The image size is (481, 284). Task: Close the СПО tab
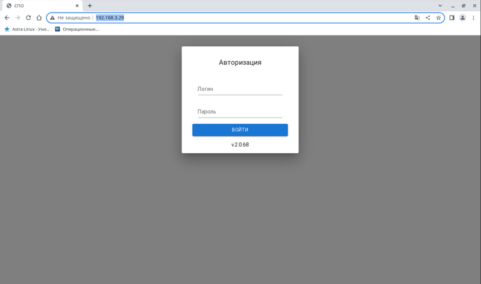(x=77, y=5)
